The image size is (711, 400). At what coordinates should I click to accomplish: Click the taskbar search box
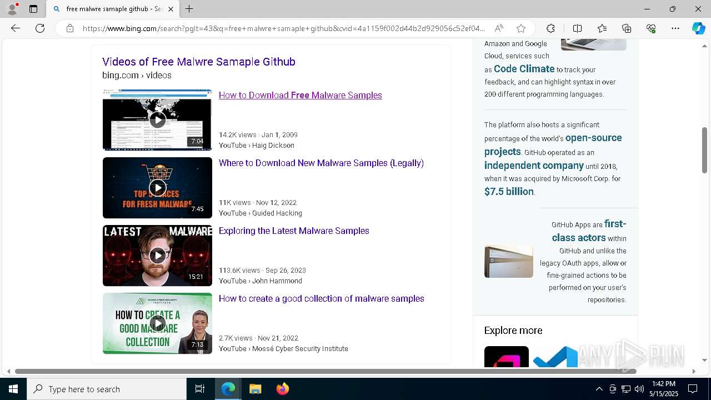107,389
